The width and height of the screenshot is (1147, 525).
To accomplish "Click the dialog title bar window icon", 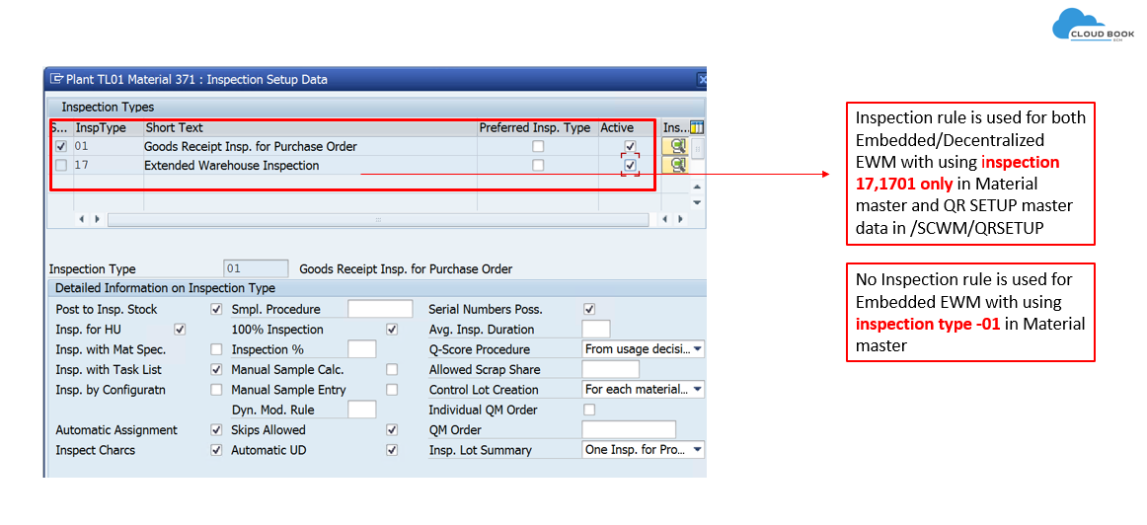I will 56,79.
